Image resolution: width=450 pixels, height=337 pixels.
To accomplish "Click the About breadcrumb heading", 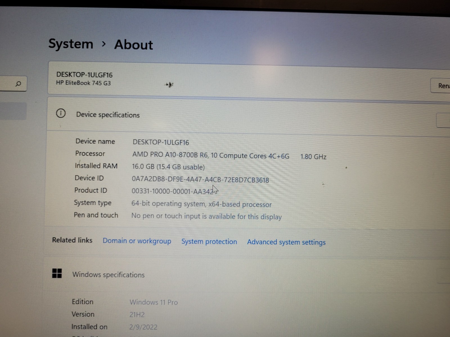I will point(134,45).
